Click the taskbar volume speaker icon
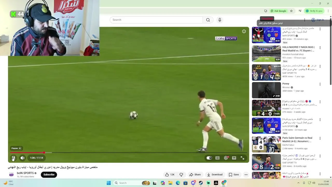Screen dimensions: 332x187 [x=314, y=183]
